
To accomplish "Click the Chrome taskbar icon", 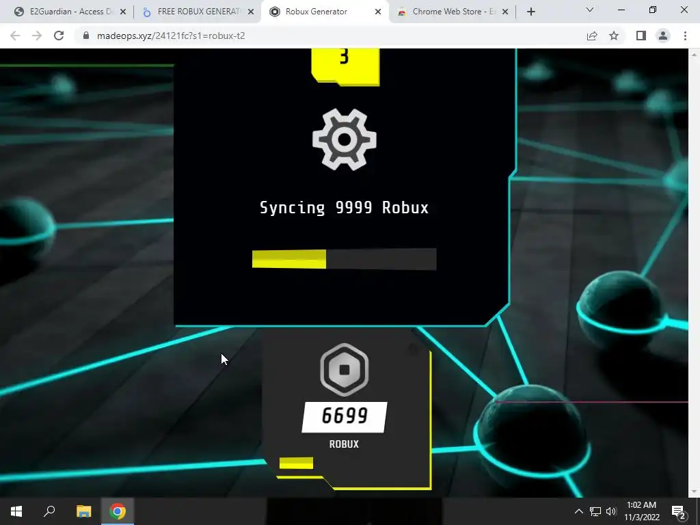I will [x=118, y=511].
